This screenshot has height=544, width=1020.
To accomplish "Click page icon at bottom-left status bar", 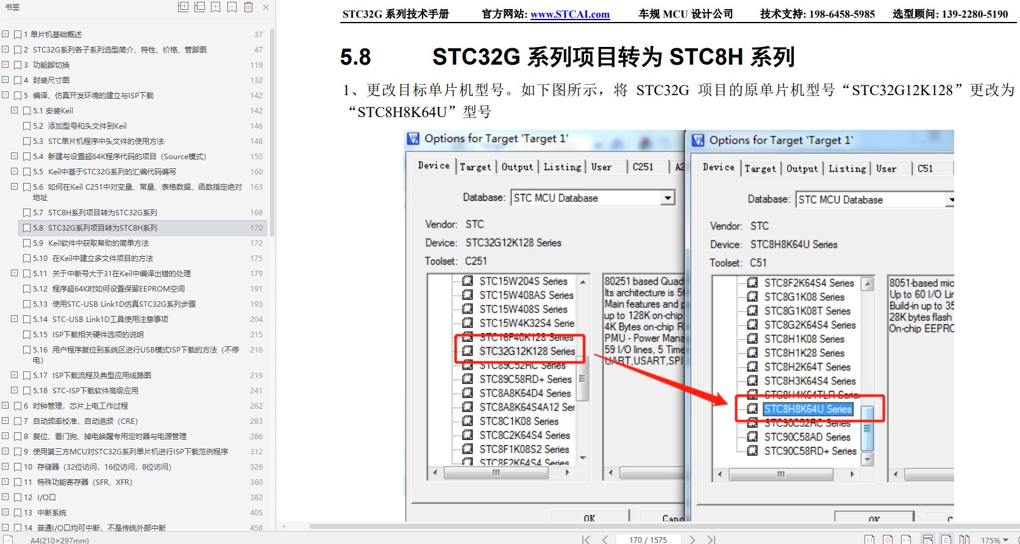I will coord(8,539).
